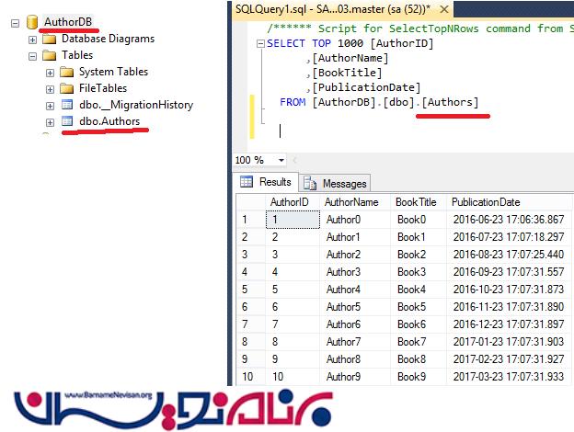Click the SELECT keyword in the query
Image resolution: width=574 pixels, height=432 pixels.
[285, 43]
